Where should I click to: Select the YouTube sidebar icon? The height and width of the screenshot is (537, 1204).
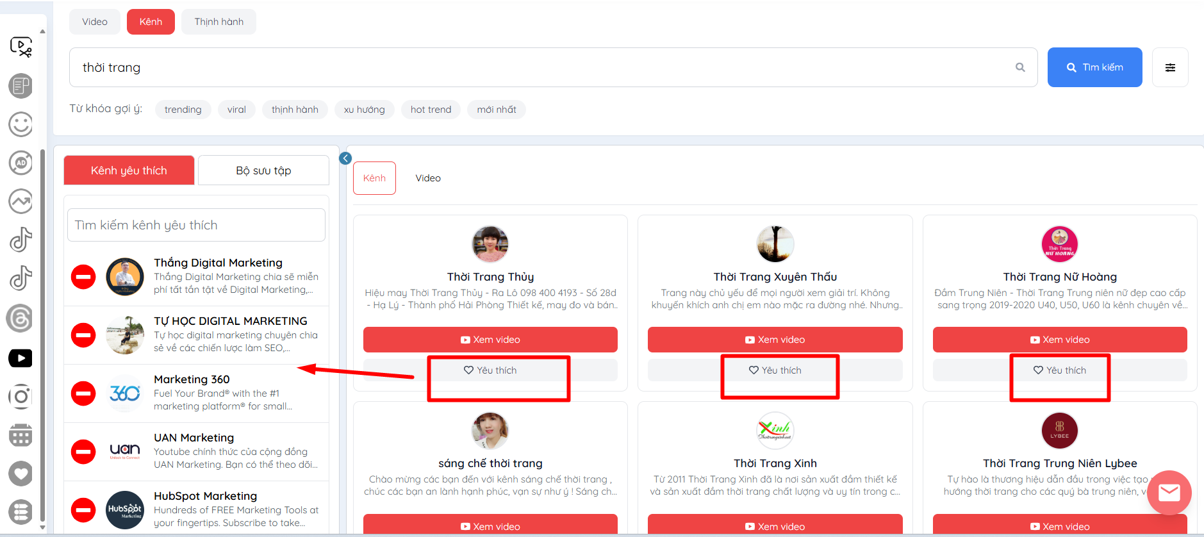[21, 358]
